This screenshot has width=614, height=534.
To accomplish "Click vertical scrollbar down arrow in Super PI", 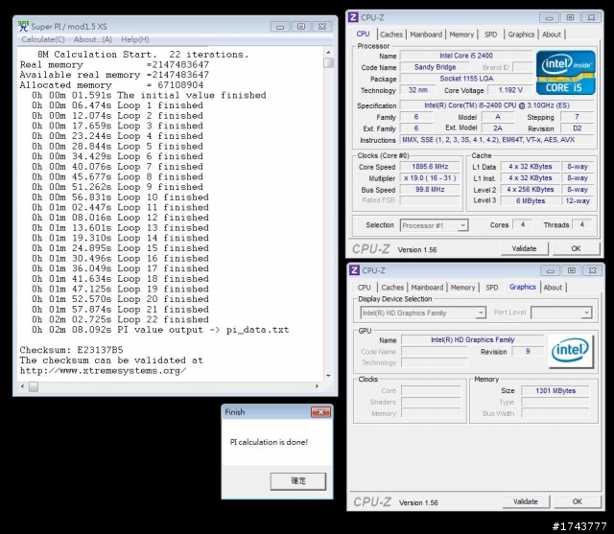I will pyautogui.click(x=328, y=376).
